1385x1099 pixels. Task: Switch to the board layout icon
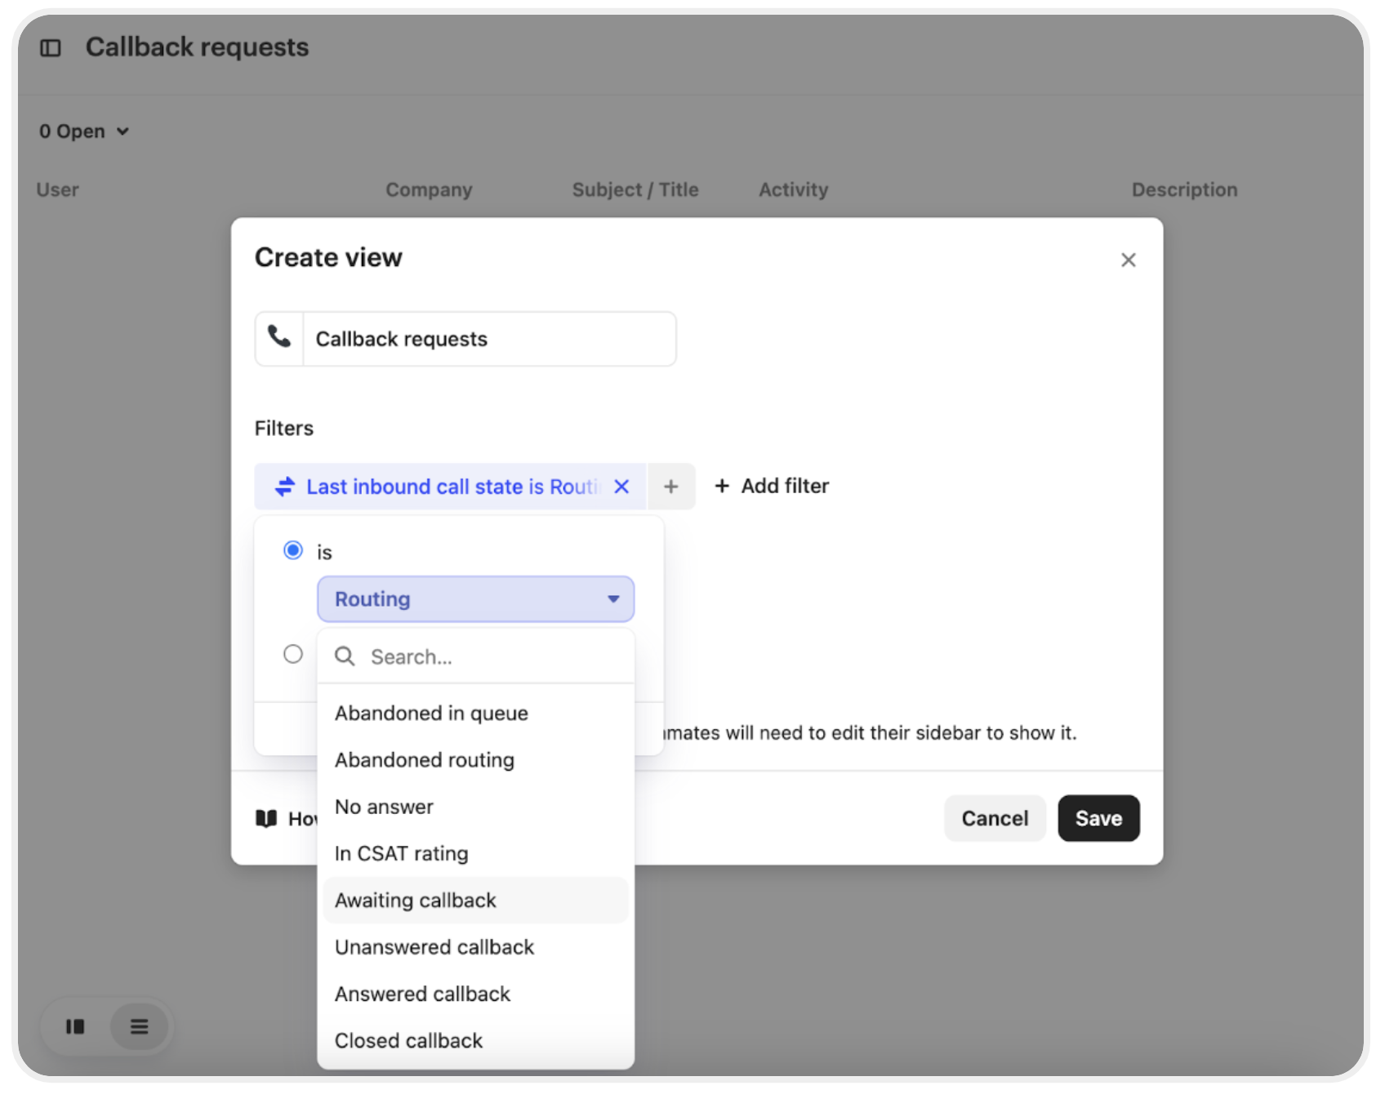(x=75, y=1026)
